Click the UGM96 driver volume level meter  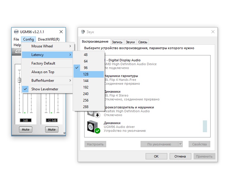click(205, 126)
